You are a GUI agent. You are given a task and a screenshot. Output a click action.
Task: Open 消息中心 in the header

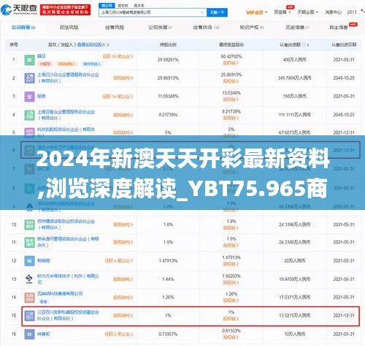pos(333,12)
